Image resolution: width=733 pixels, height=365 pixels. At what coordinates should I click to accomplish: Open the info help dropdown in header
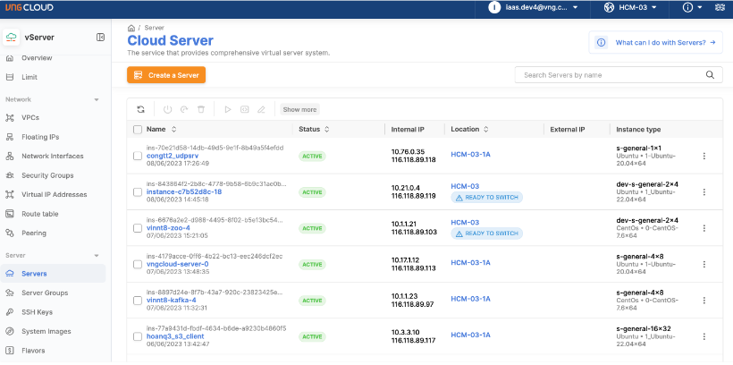692,8
